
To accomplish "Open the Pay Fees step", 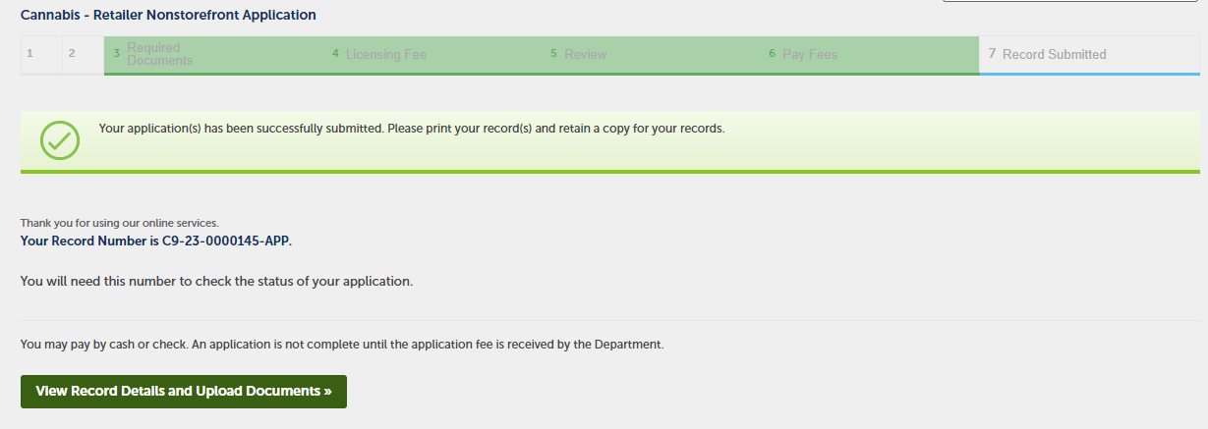I will [809, 55].
